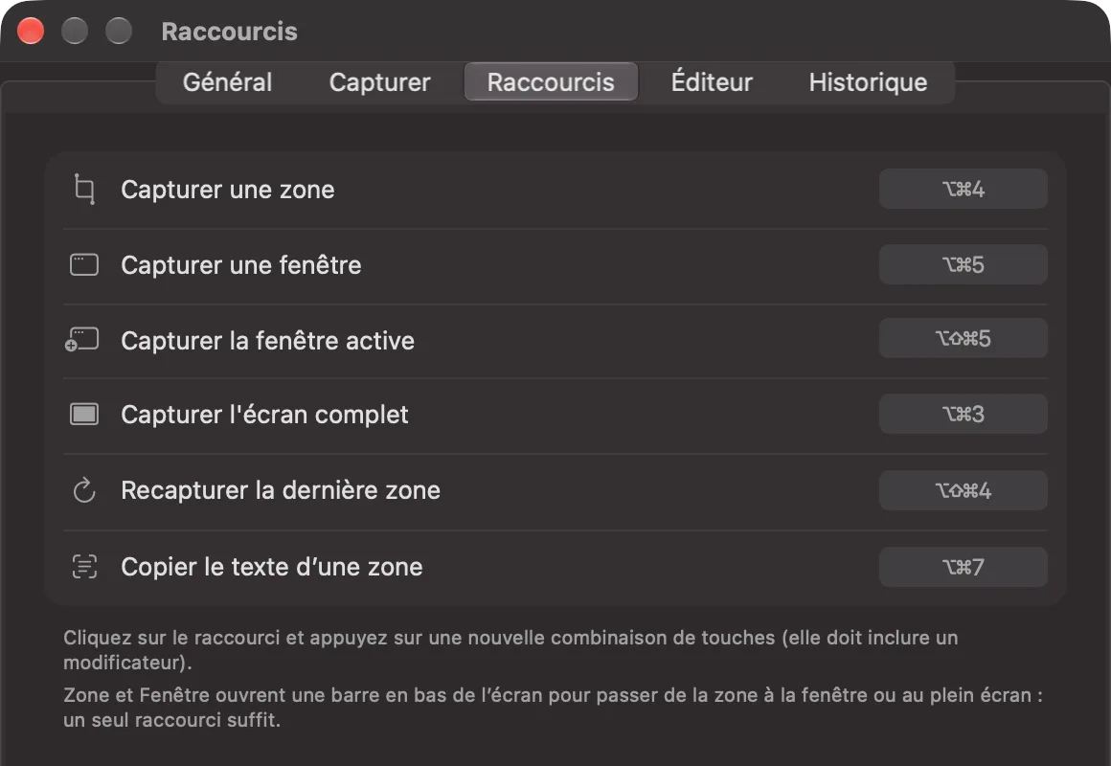
Task: Click the Recapturer la dernière zone label
Action: tap(281, 490)
